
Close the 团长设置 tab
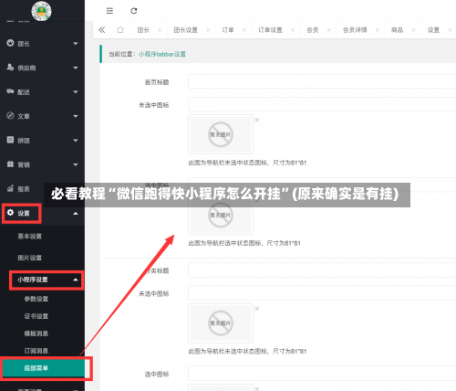click(208, 30)
